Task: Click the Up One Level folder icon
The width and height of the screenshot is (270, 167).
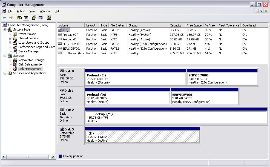Action: pos(19,18)
